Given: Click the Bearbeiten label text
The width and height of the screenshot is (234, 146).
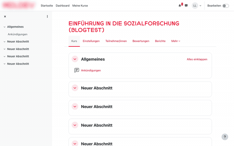Looking at the screenshot, I should (214, 6).
